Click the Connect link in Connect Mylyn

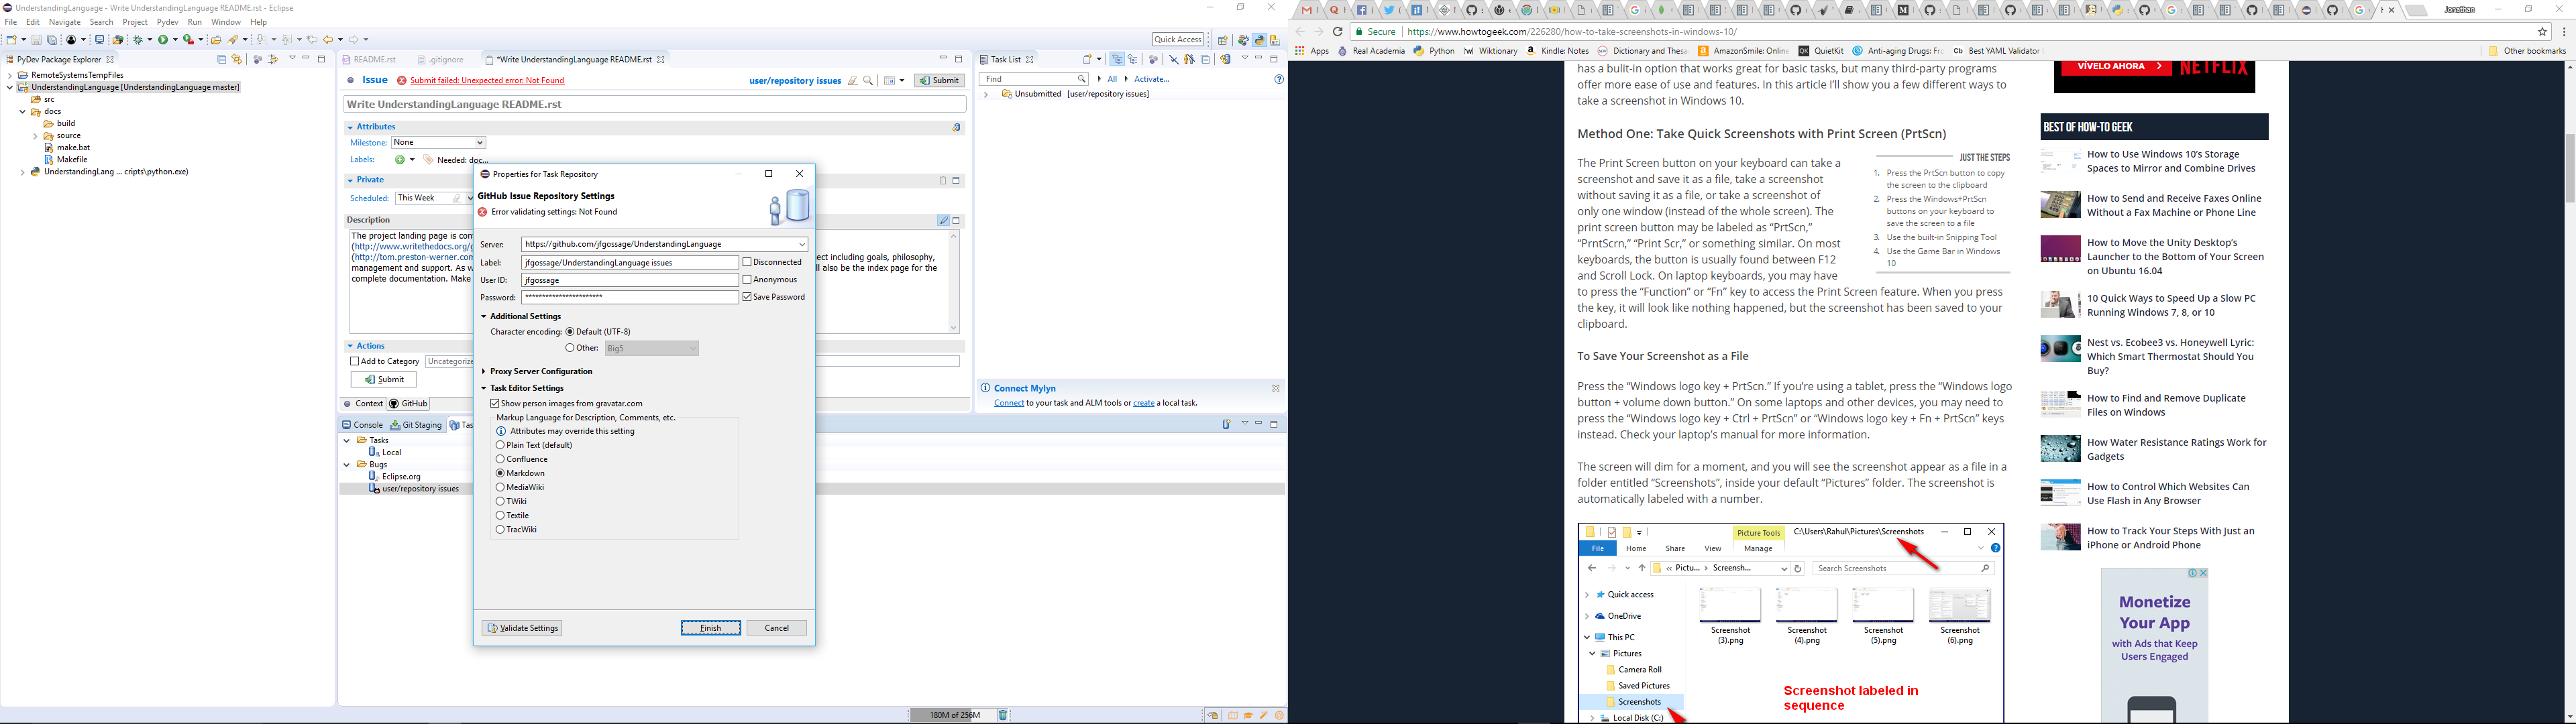coord(1009,403)
